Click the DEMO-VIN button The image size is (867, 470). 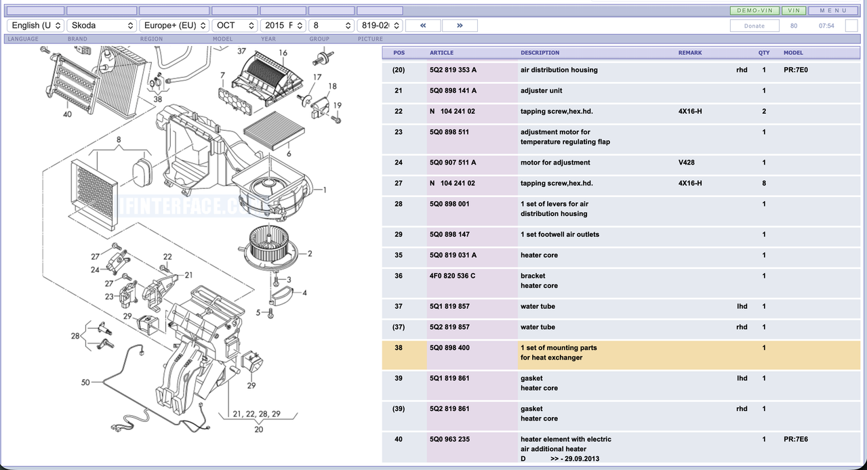coord(755,11)
